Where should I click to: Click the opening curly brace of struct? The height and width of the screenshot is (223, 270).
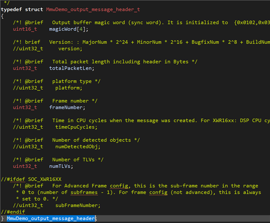[x=2, y=16]
